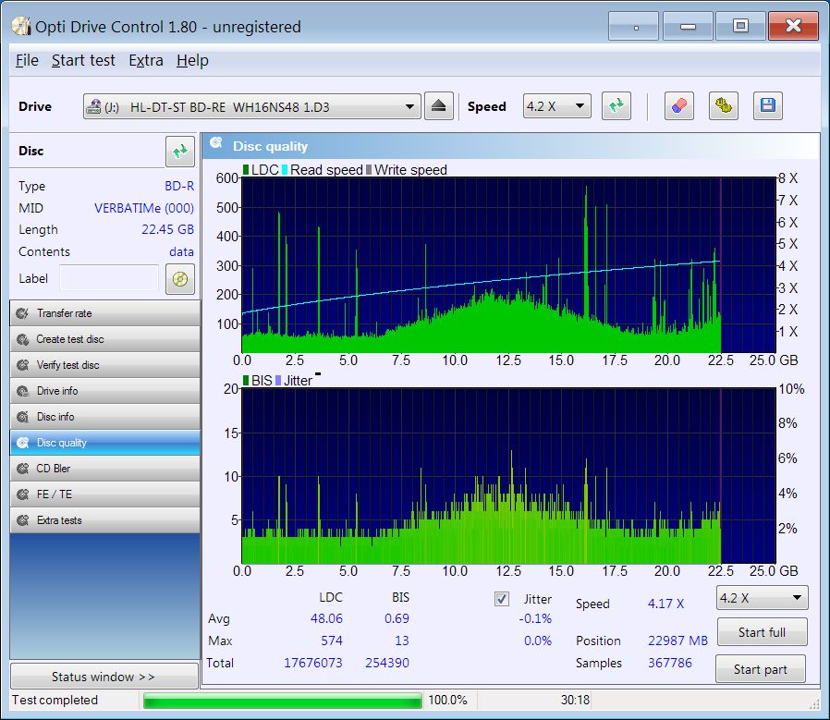Click the refresh icon in Disc panel
The image size is (830, 720).
click(x=179, y=151)
